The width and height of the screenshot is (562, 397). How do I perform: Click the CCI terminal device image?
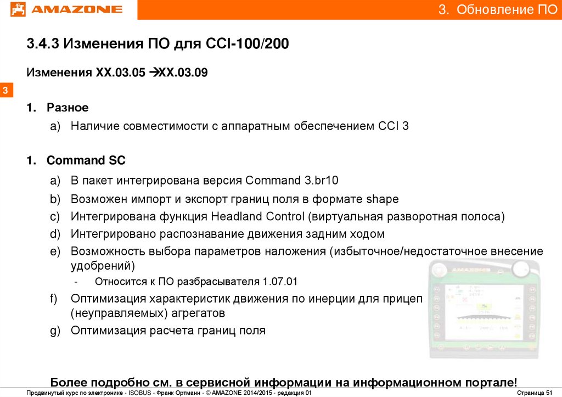[484, 310]
